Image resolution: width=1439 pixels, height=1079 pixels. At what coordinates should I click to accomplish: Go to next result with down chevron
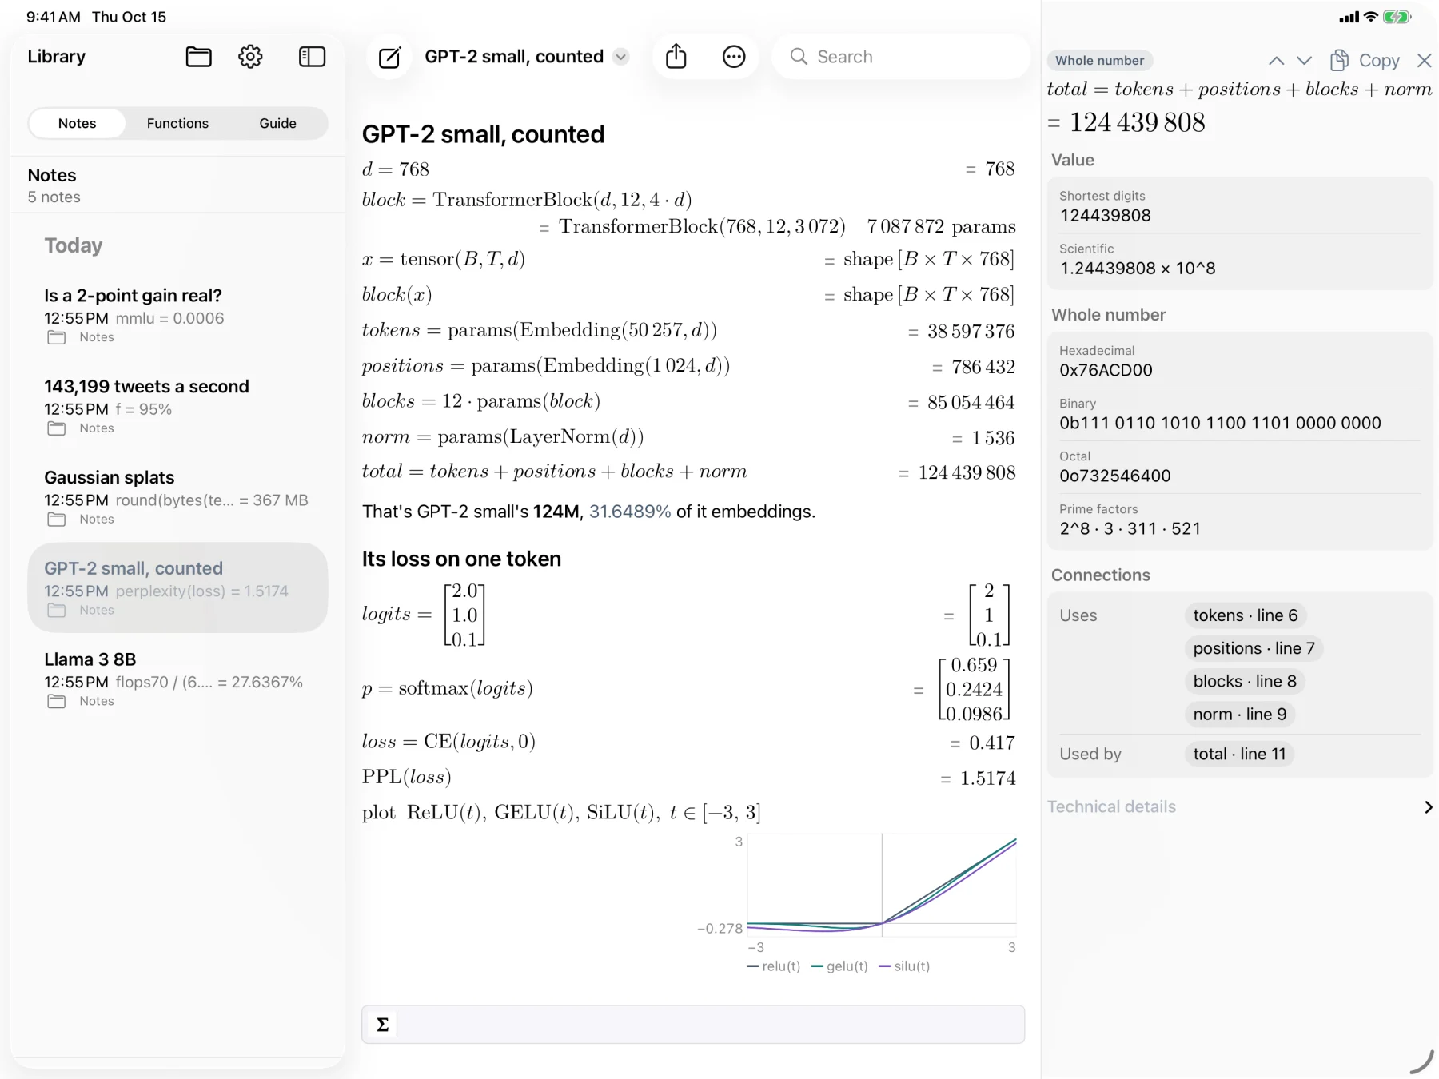(1304, 61)
